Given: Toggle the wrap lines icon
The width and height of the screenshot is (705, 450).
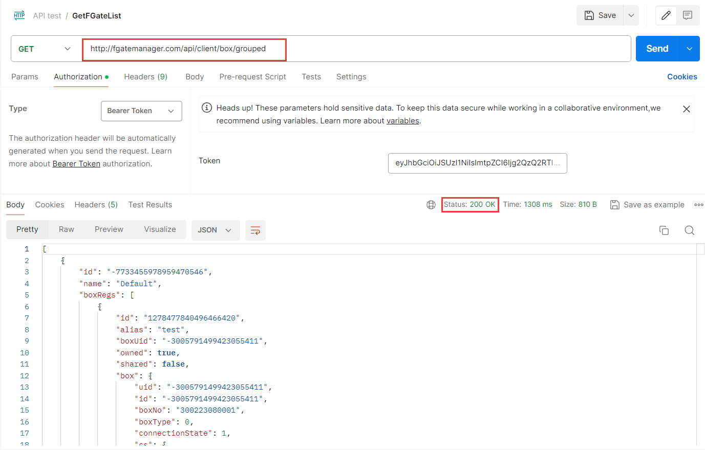Looking at the screenshot, I should coord(255,230).
